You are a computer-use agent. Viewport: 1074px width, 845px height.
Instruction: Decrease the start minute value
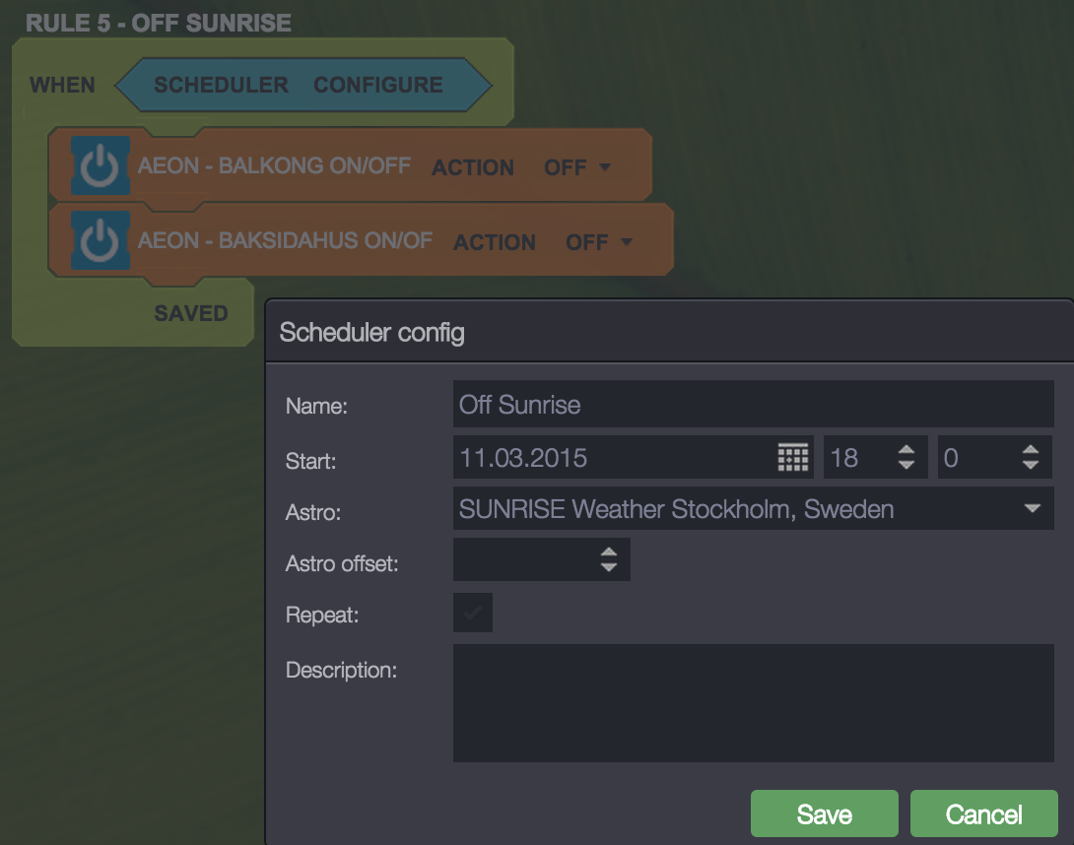pos(1031,466)
